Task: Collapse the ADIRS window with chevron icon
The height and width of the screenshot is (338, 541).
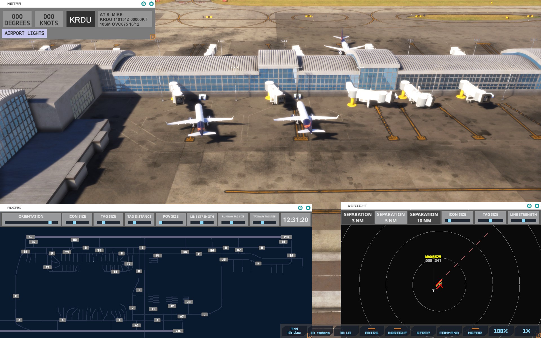Action: click(300, 208)
